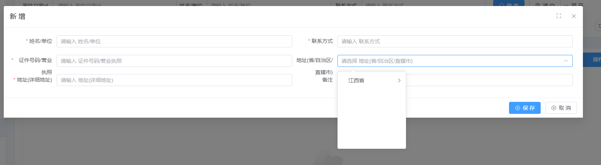This screenshot has height=165, width=601.
Task: Expand more filters with 展开
Action: point(573,4)
